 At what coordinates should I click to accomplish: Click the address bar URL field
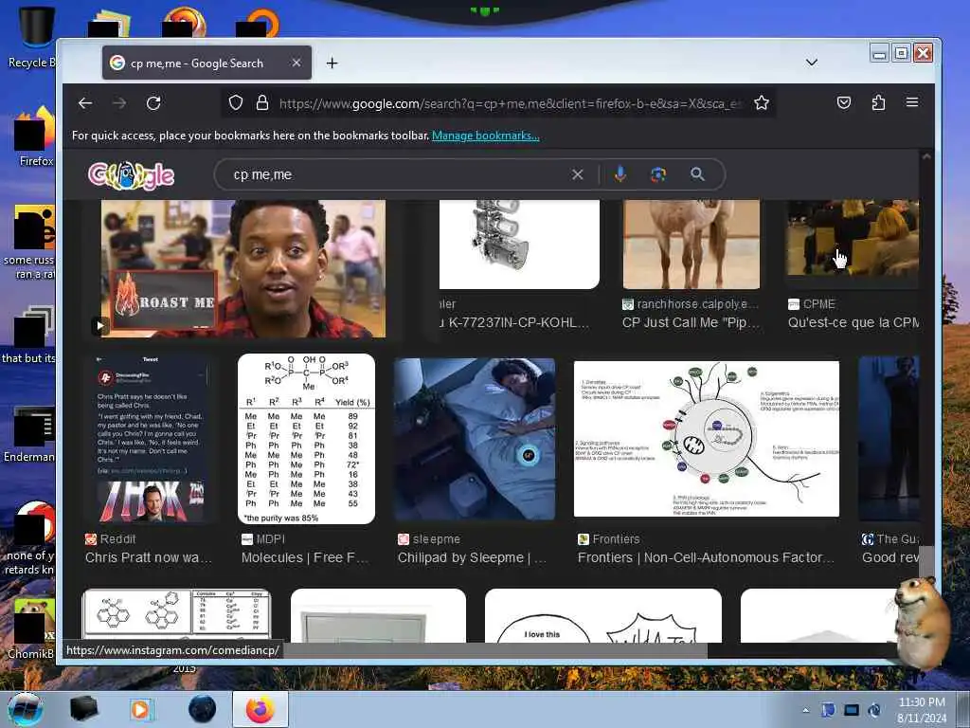(x=511, y=102)
